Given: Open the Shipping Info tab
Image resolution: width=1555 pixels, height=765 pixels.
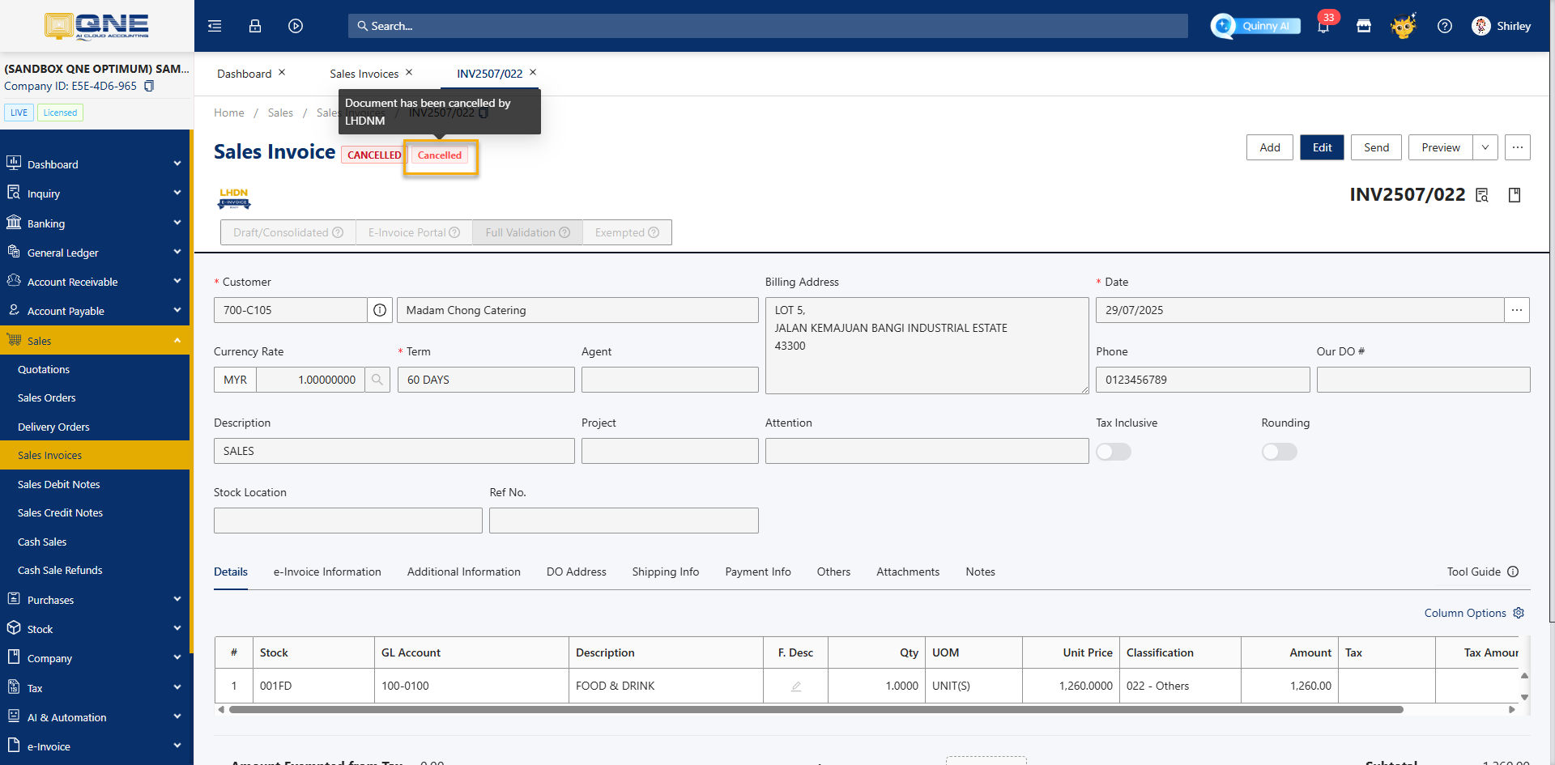Looking at the screenshot, I should (x=666, y=572).
